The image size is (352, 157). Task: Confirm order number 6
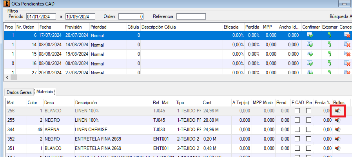[x=310, y=35]
